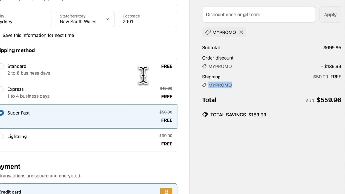Click the State/territory chevron arrow

click(107, 19)
